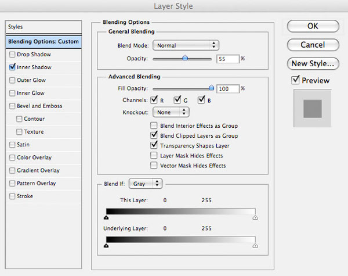Click the New Style... button
348x276 pixels.
[313, 63]
